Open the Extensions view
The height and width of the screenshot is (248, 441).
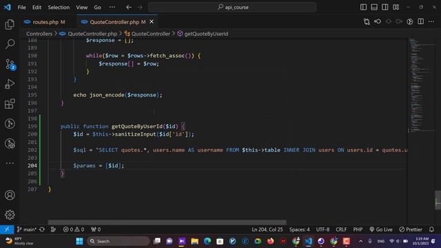tap(10, 104)
